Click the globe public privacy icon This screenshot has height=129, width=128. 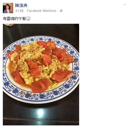61,11
